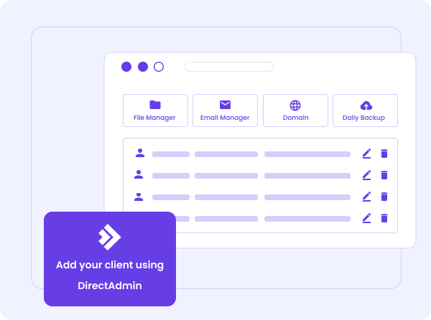Click the pencil icon in fourth user row
The height and width of the screenshot is (320, 431).
pos(366,218)
